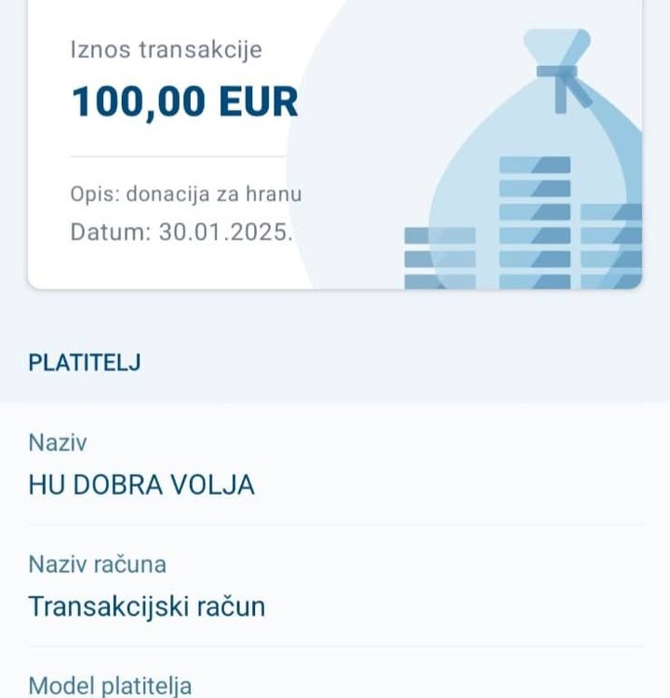Tap the Model platitelja label
The width and height of the screenshot is (670, 698).
tap(110, 686)
